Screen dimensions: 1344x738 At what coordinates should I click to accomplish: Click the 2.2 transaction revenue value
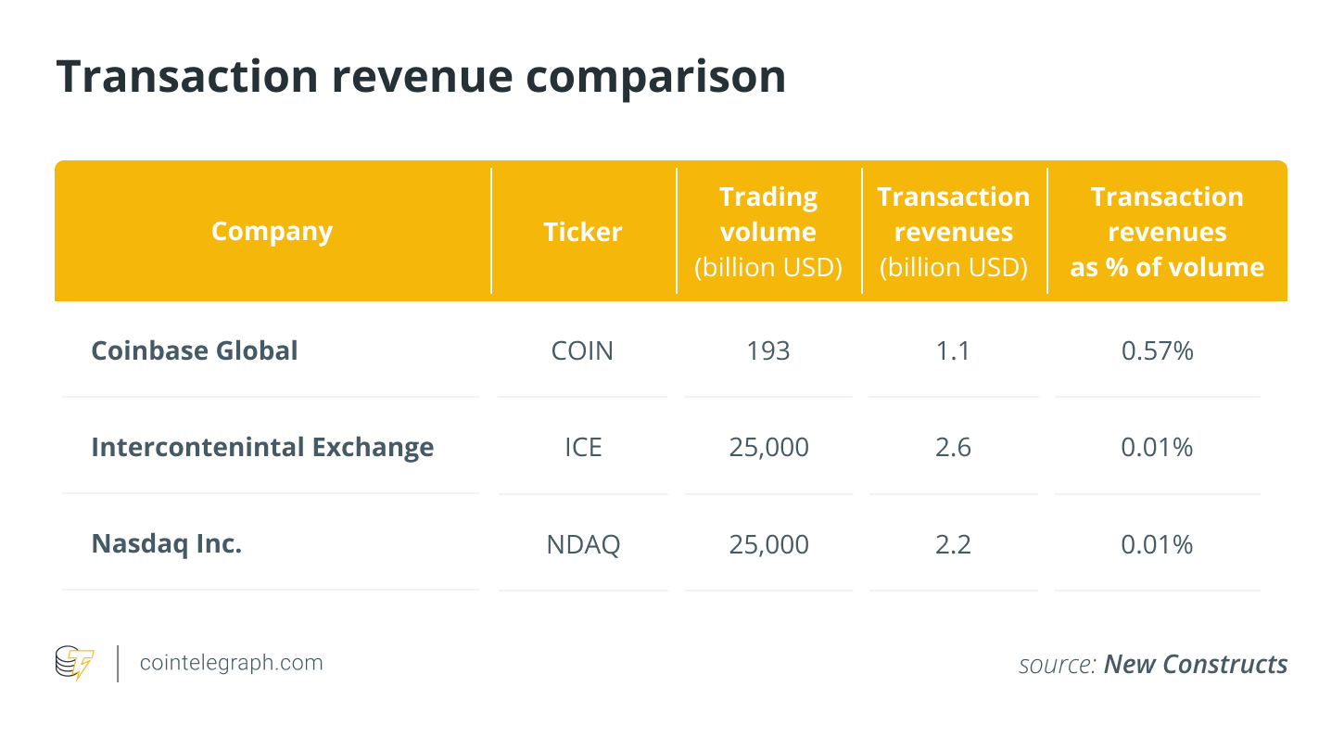[x=954, y=544]
